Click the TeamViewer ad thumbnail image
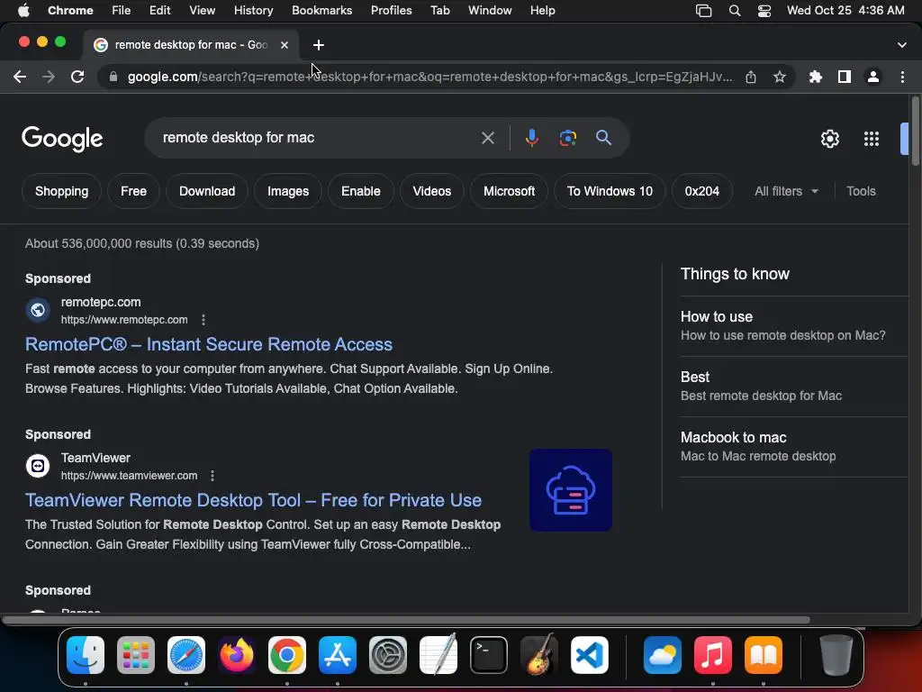This screenshot has width=922, height=692. click(x=570, y=490)
